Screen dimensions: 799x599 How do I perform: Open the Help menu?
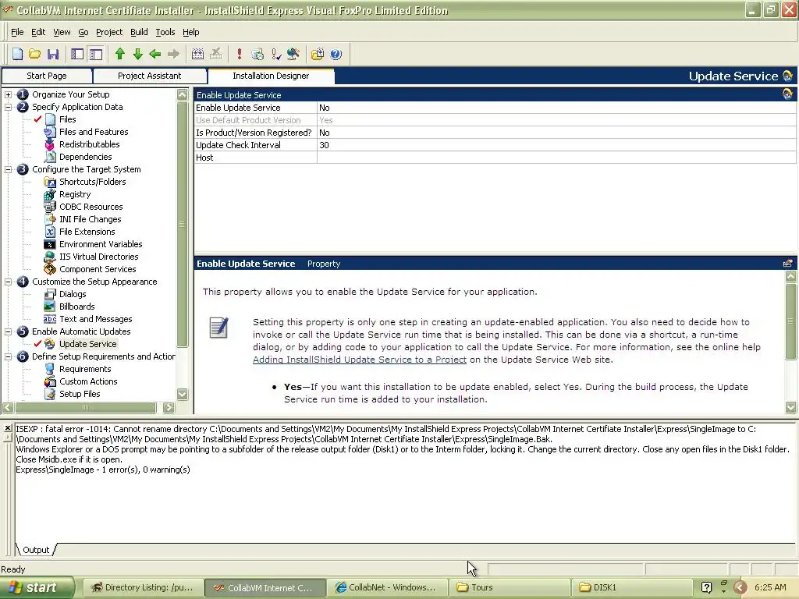pyautogui.click(x=190, y=32)
